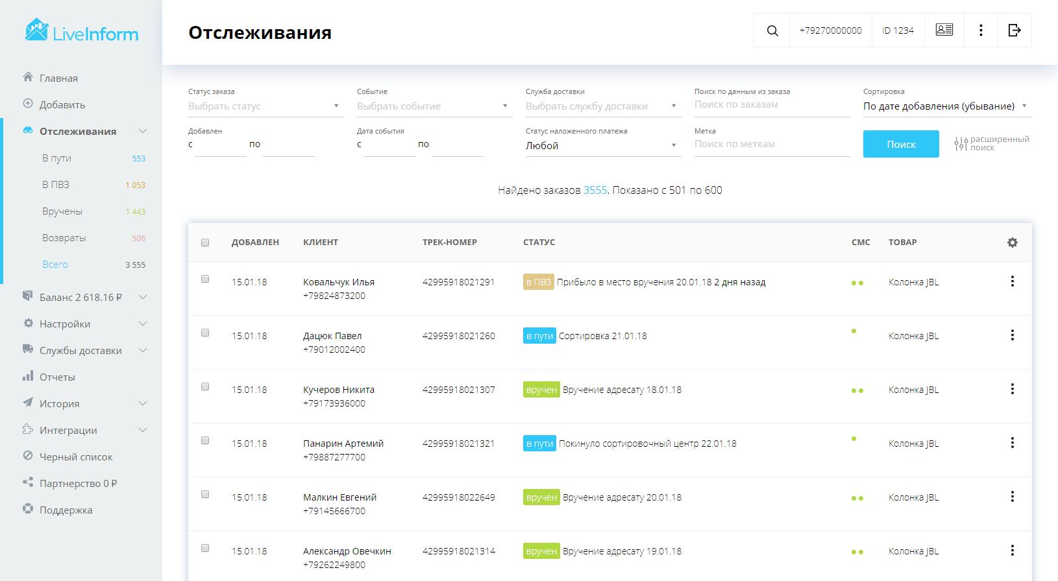Click the logout exit icon
This screenshot has height=581, width=1058.
[x=1014, y=30]
